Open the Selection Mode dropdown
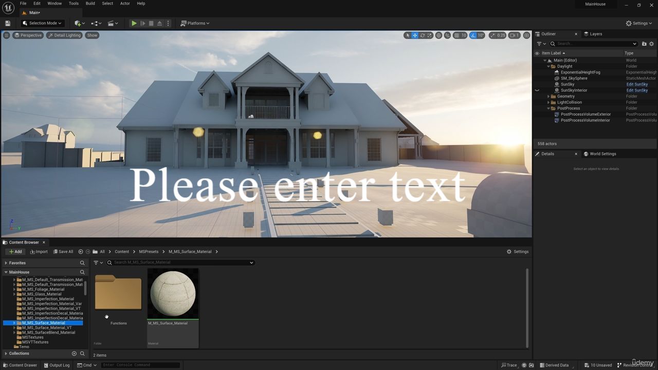 point(42,23)
